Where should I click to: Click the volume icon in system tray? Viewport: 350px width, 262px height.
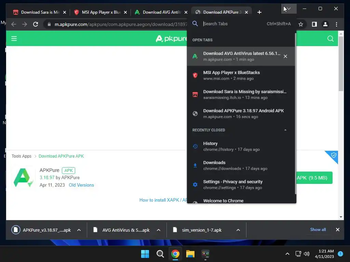click(307, 254)
